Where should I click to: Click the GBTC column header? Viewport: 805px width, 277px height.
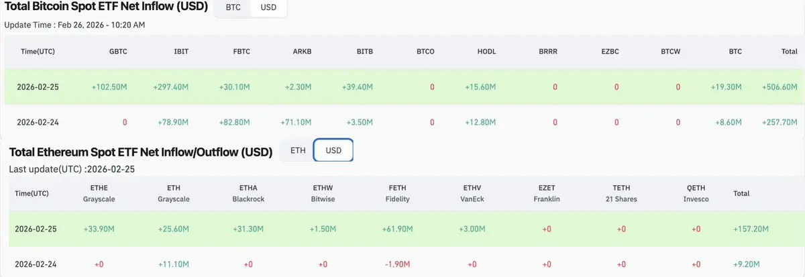pyautogui.click(x=118, y=52)
